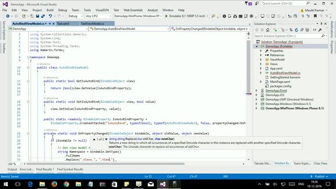Close the AutoBindViewModel.cs tab
This screenshot has width=336, height=189.
[54, 24]
